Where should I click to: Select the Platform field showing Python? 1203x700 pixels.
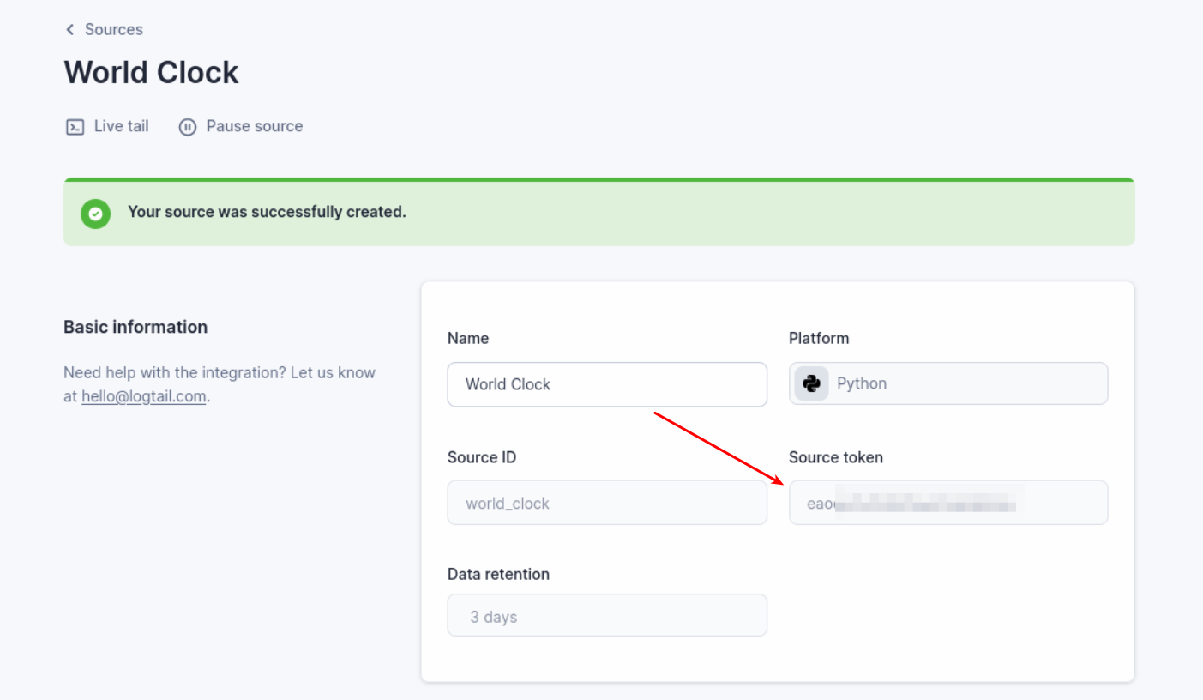[948, 383]
